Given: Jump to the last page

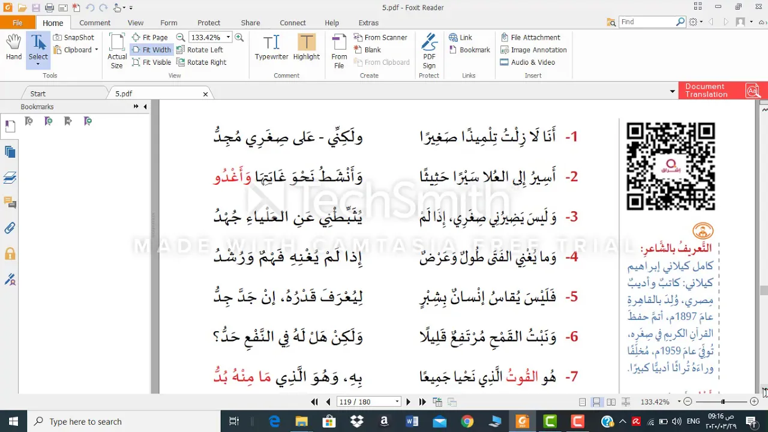Looking at the screenshot, I should tap(422, 401).
